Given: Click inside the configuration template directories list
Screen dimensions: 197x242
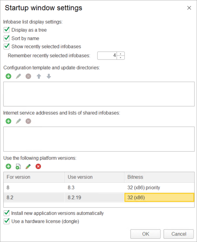Looking at the screenshot, I should pyautogui.click(x=99, y=94).
